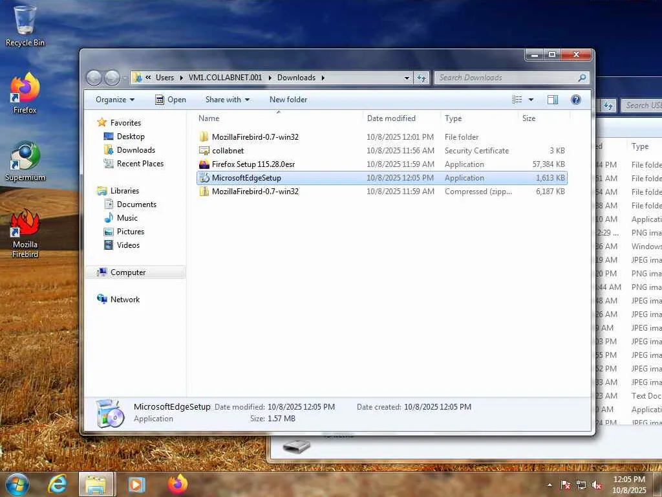Launch Firefox from the desktop shortcut

click(x=25, y=93)
